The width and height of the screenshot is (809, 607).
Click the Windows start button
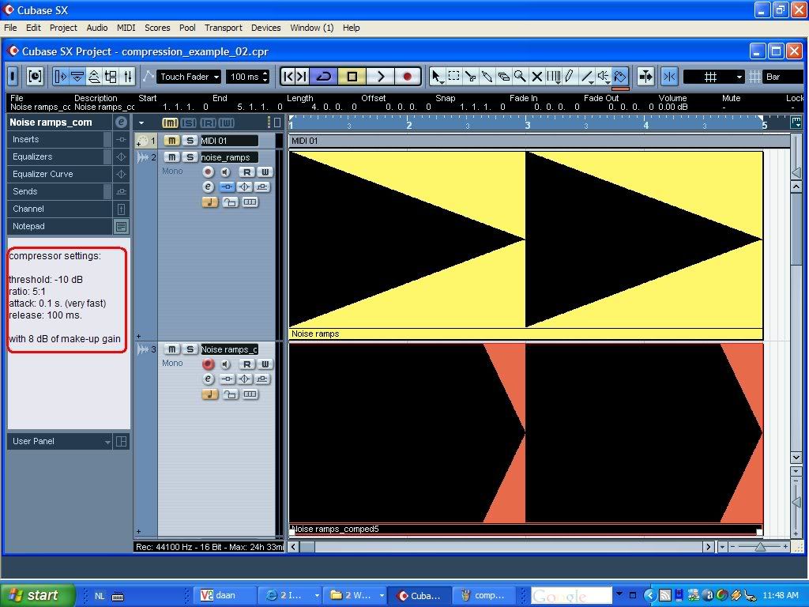(37, 596)
